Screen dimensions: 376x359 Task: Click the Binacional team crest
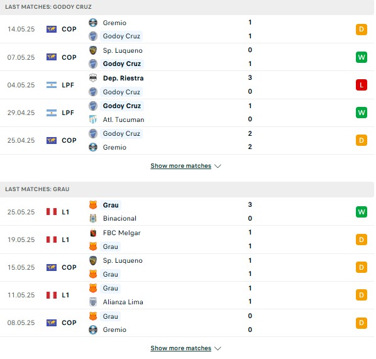pos(93,218)
